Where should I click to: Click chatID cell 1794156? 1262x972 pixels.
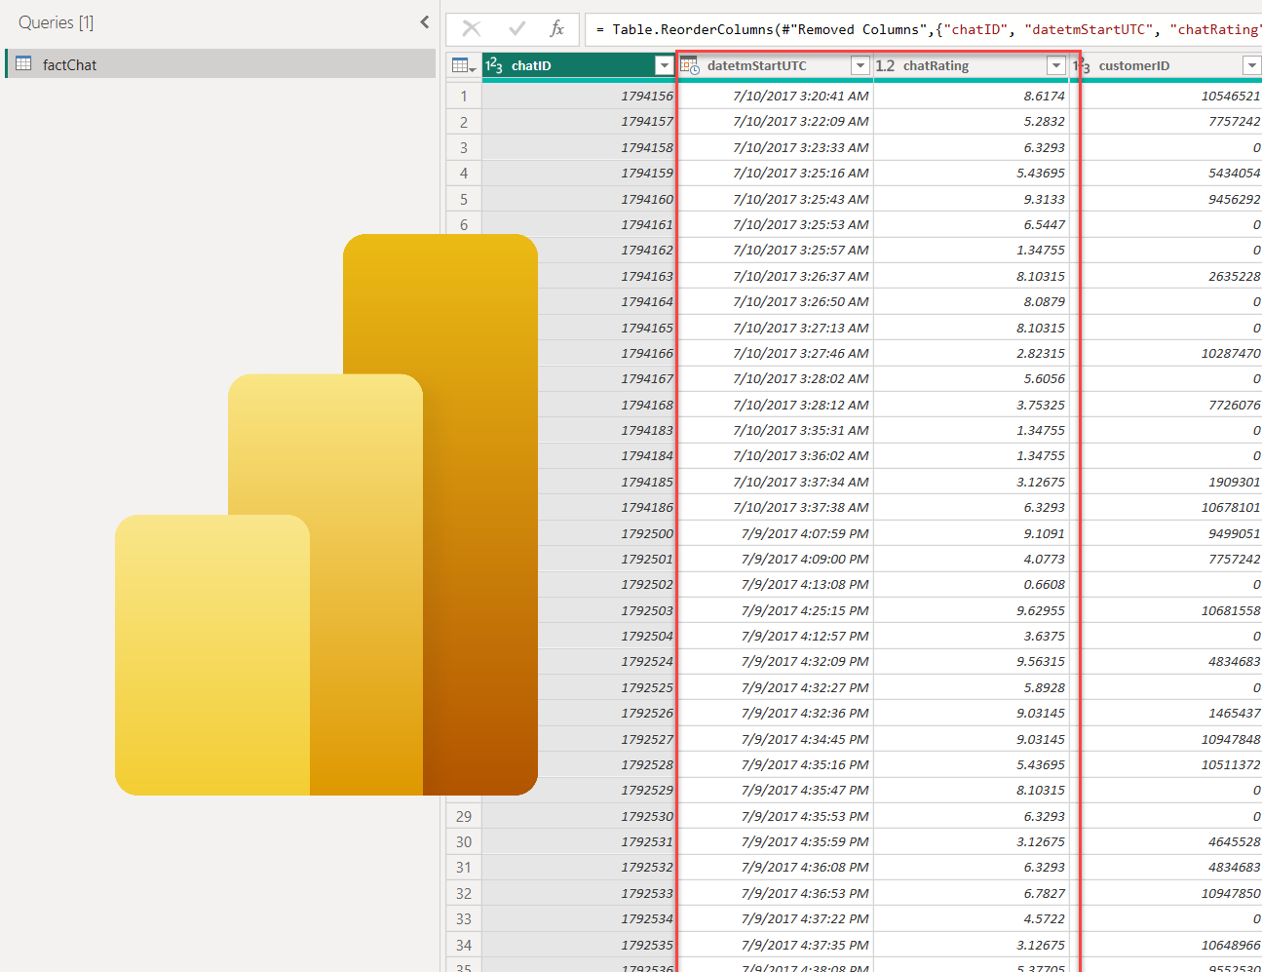tap(579, 96)
